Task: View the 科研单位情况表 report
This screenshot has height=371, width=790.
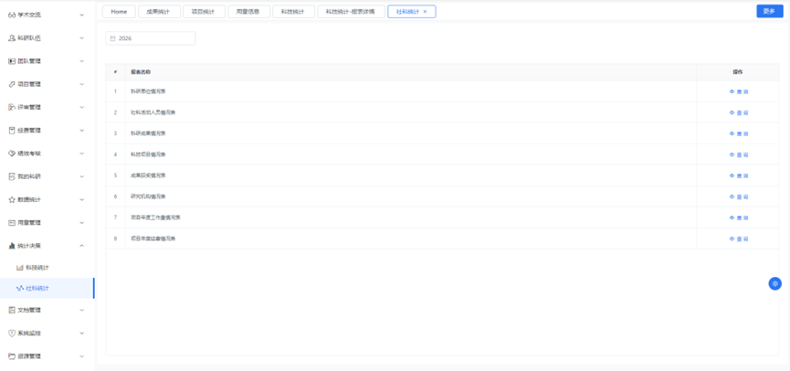Action: pyautogui.click(x=739, y=91)
